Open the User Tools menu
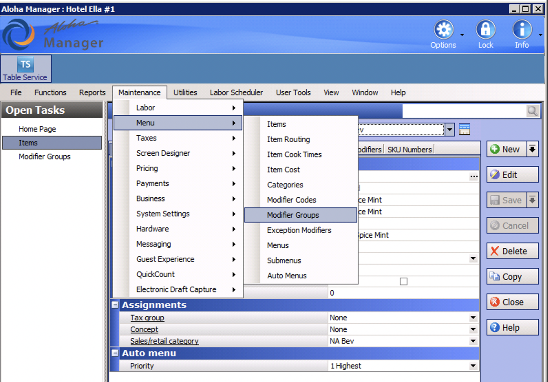 coord(293,92)
